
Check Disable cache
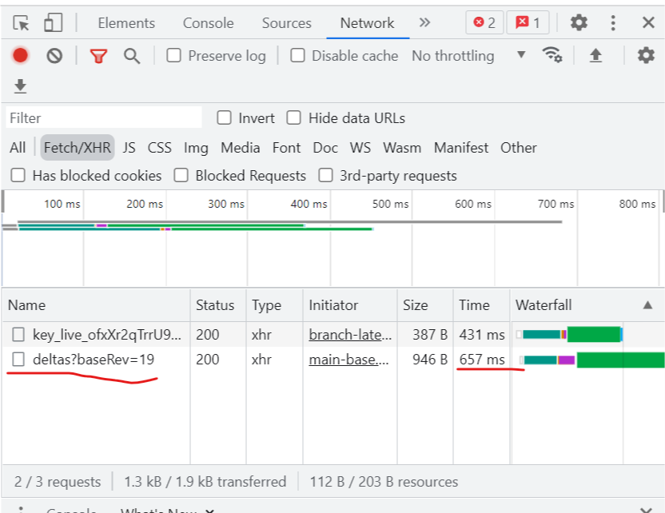(297, 56)
